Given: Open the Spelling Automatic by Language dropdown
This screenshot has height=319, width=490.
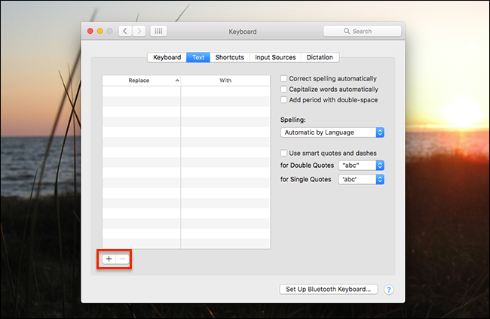Looking at the screenshot, I should click(332, 132).
